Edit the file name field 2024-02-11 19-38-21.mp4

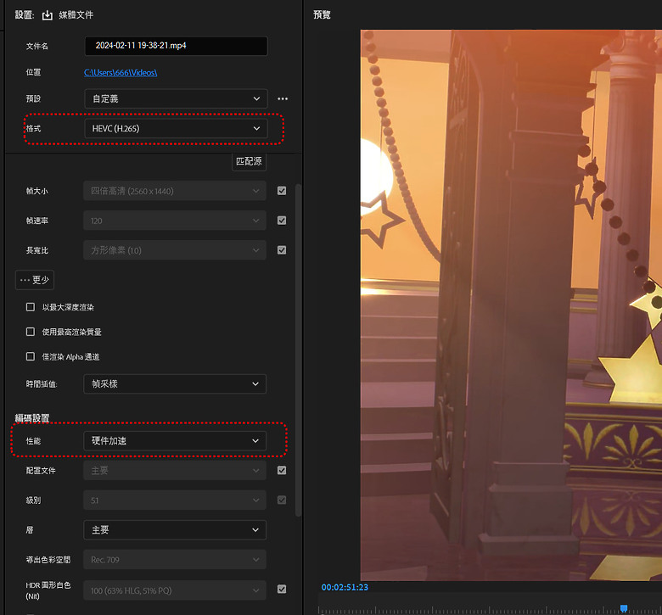click(x=176, y=46)
